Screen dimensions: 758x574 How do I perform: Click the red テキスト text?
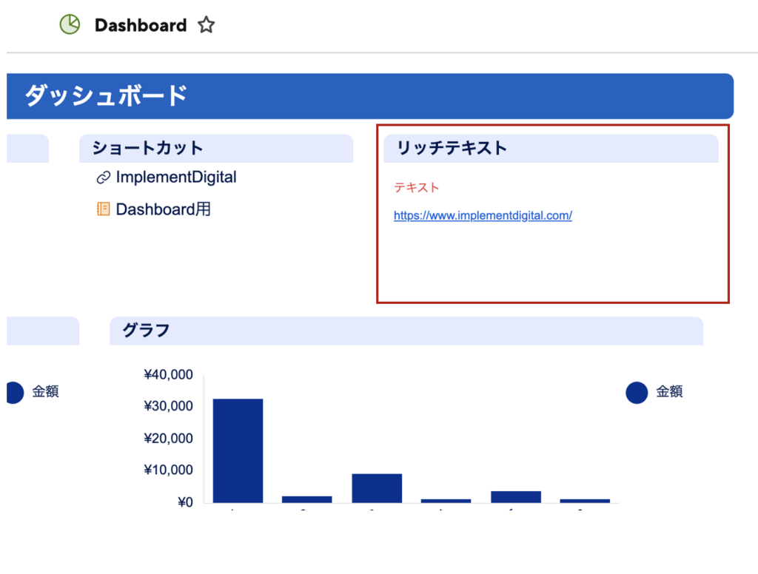pyautogui.click(x=416, y=187)
